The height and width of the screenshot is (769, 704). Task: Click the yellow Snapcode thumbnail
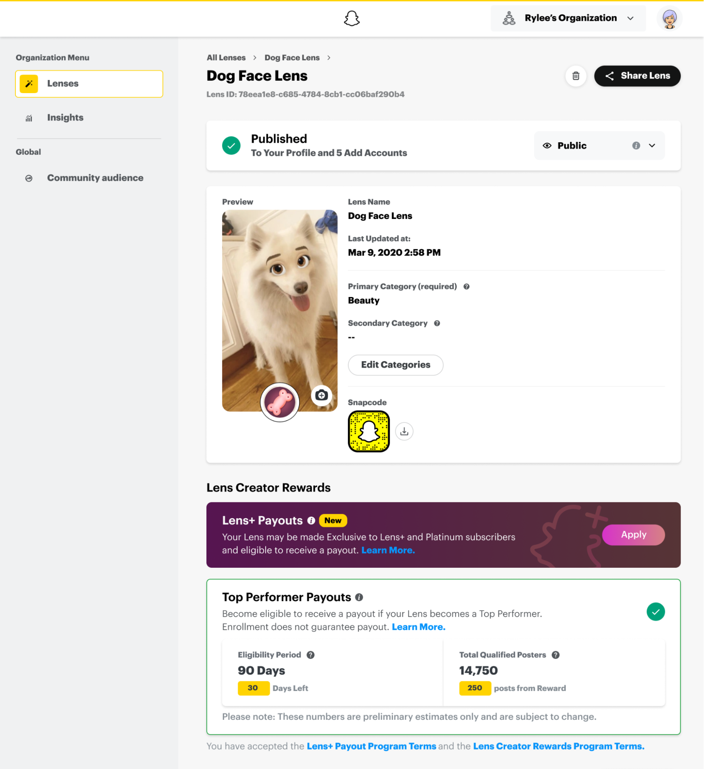[x=368, y=431]
